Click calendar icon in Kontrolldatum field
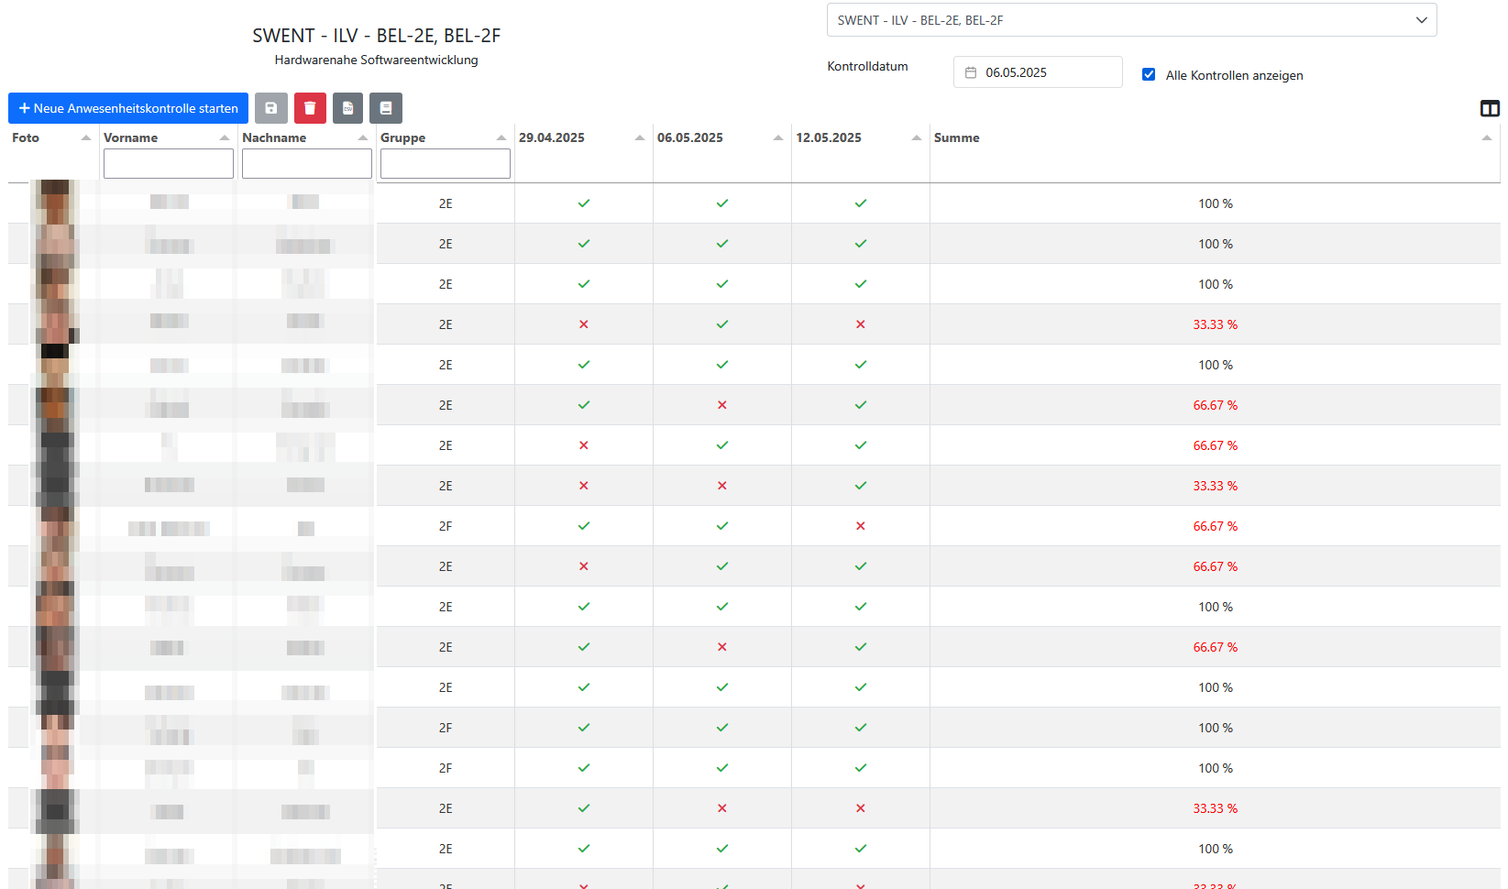Image resolution: width=1508 pixels, height=889 pixels. coord(971,72)
